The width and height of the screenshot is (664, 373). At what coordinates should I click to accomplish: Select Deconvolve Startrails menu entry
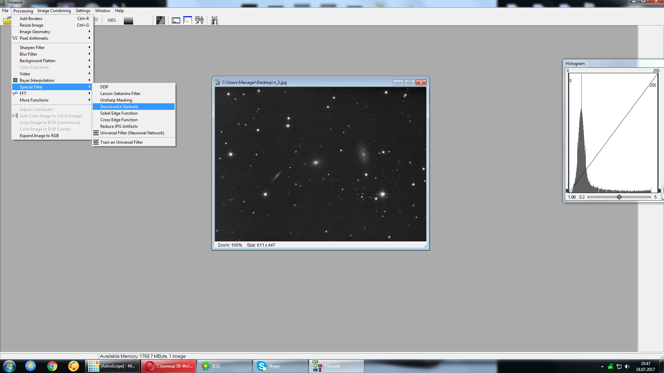tap(119, 107)
